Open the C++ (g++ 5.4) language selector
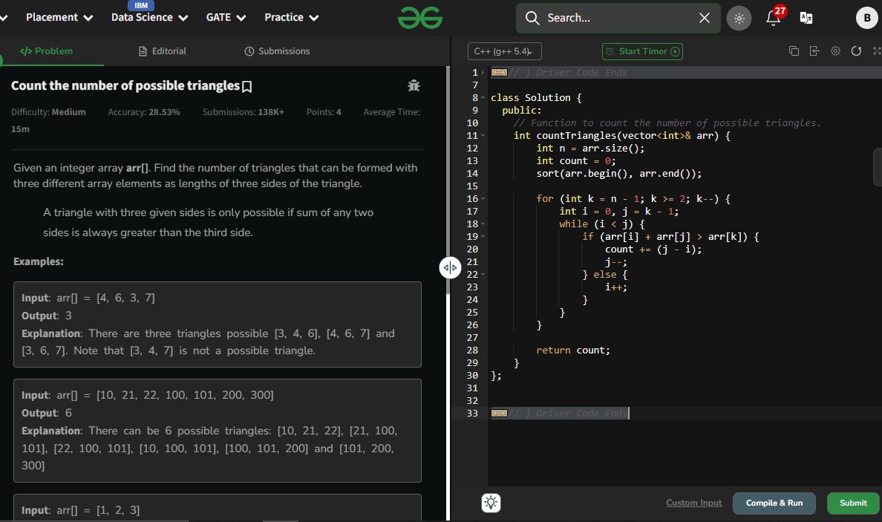Viewport: 882px width, 522px height. [x=505, y=51]
